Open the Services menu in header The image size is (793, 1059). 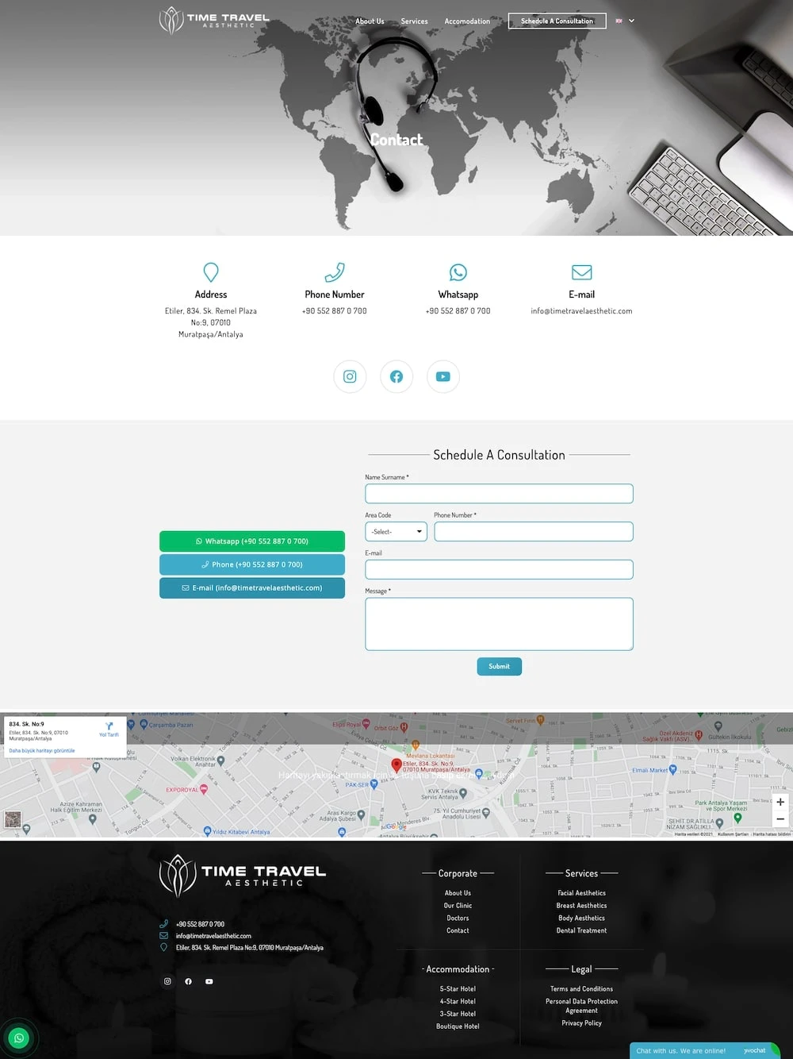point(414,21)
